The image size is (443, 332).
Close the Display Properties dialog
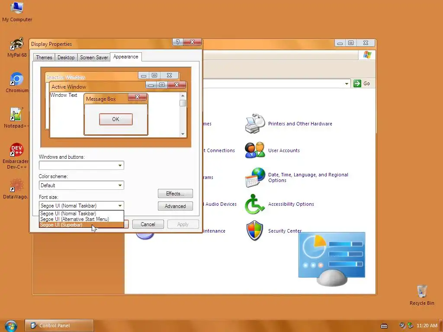(193, 42)
